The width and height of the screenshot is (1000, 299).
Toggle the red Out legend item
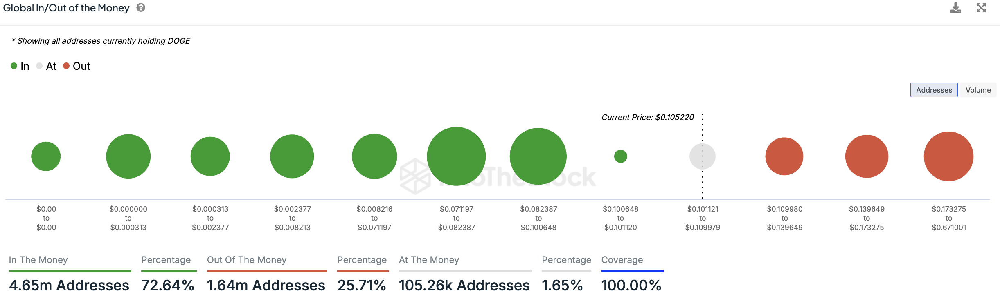click(x=77, y=66)
